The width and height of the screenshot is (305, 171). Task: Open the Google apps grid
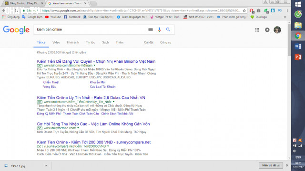pos(257,30)
